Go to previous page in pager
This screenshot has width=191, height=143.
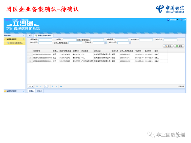point(41,86)
